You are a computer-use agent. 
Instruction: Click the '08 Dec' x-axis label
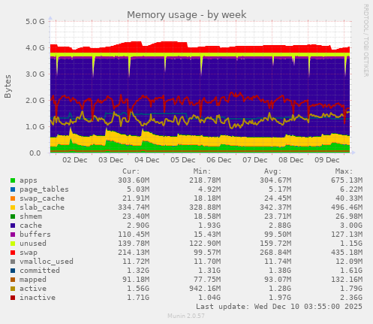(291, 160)
